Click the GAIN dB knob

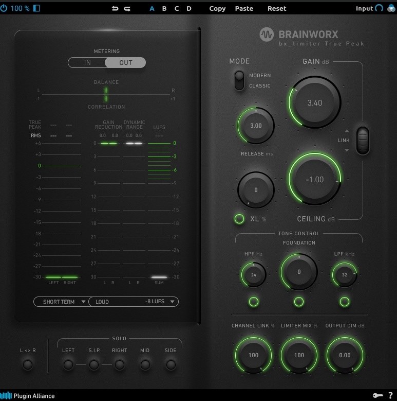coord(315,102)
